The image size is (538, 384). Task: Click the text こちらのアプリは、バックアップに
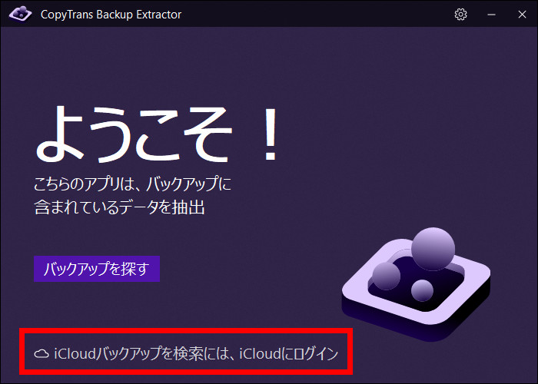pos(132,184)
